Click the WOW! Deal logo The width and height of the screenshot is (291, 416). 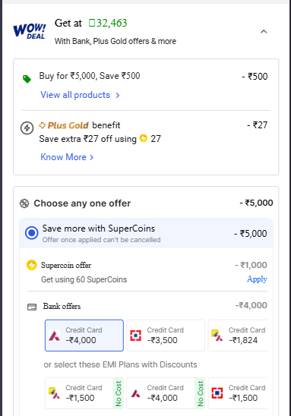[30, 31]
